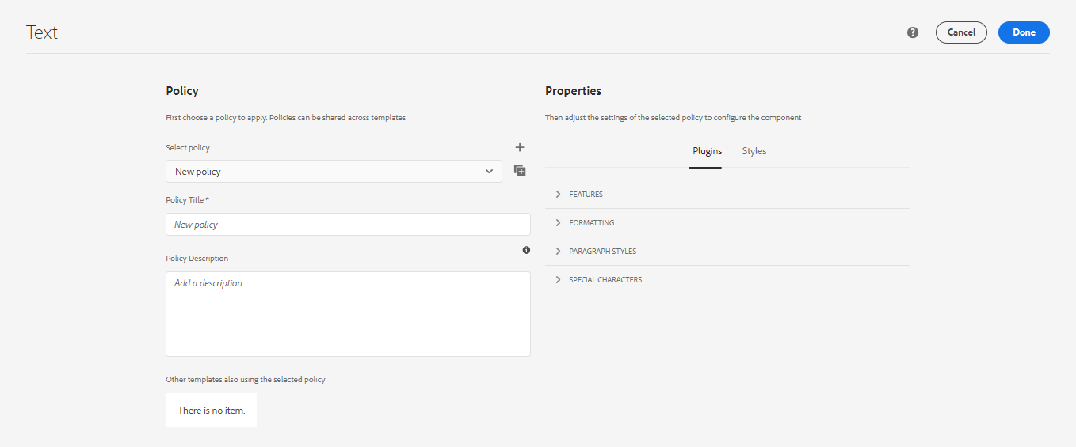Select the PARAGRAPH STYLES accordion label
The image size is (1076, 447).
tap(602, 252)
